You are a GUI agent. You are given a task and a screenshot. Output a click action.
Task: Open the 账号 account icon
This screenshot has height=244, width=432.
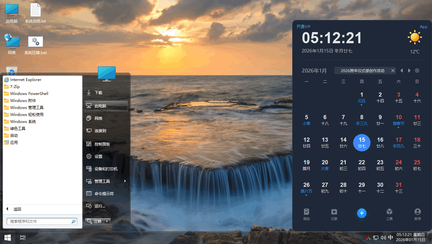pyautogui.click(x=417, y=214)
